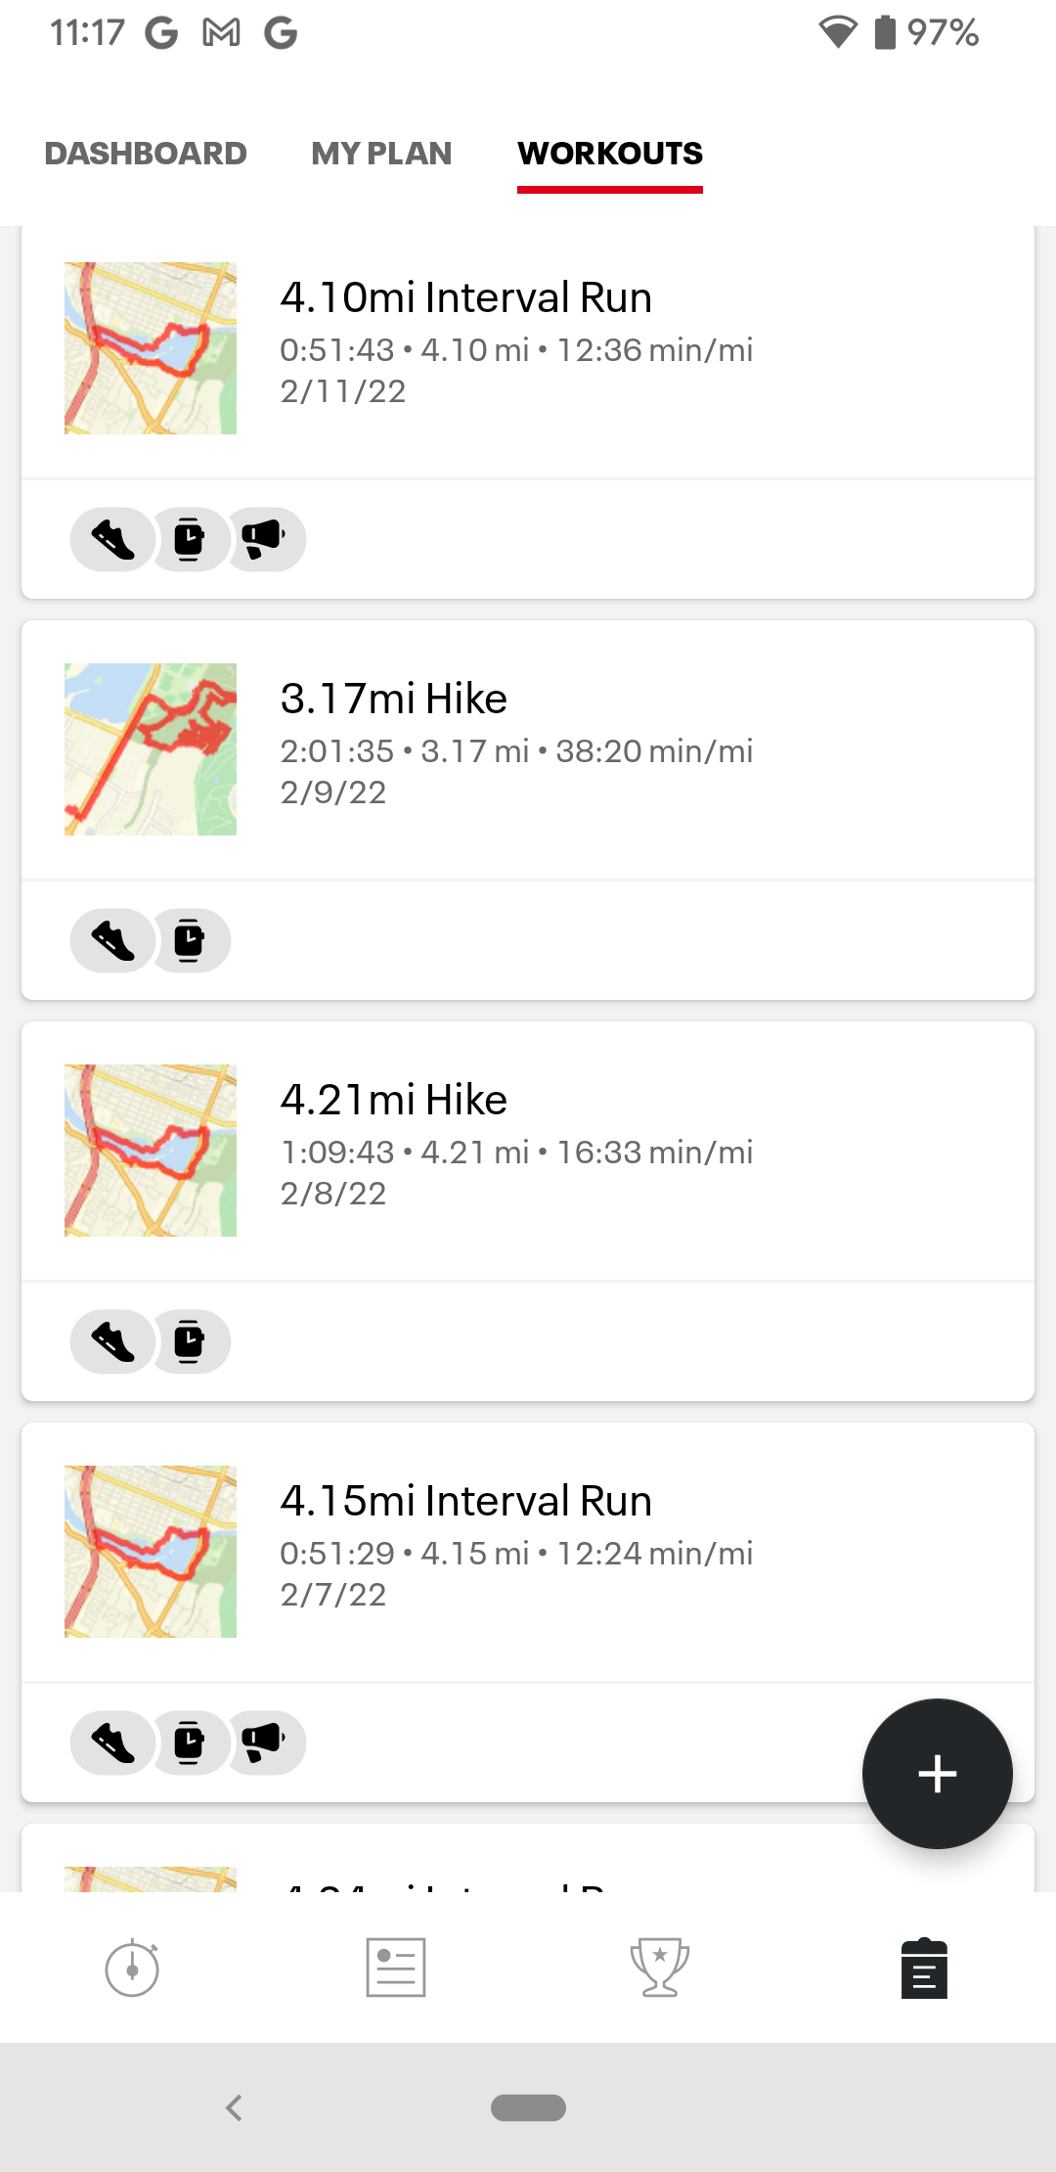The height and width of the screenshot is (2172, 1056).
Task: Tap megaphone icon on 4.10mi Interval Run
Action: [264, 539]
